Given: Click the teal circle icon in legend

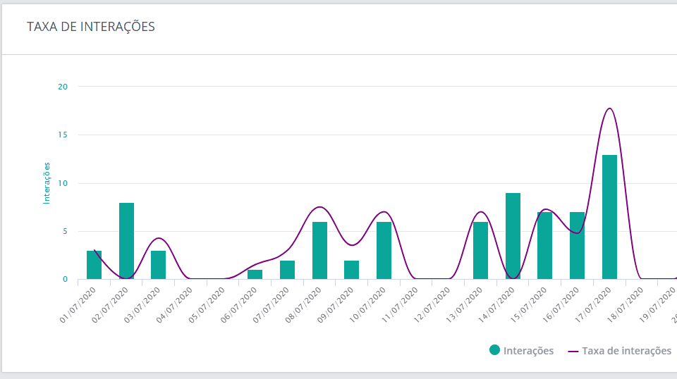Looking at the screenshot, I should point(494,350).
